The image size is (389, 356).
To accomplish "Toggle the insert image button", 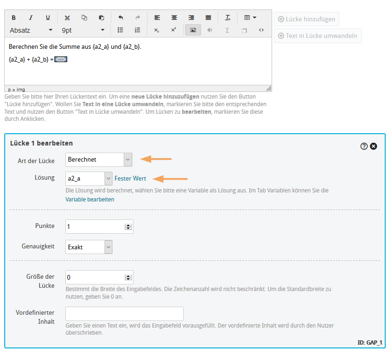I will (x=193, y=30).
